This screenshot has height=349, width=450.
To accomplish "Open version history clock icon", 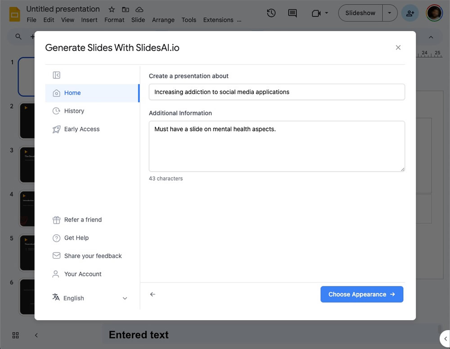I will pyautogui.click(x=271, y=13).
